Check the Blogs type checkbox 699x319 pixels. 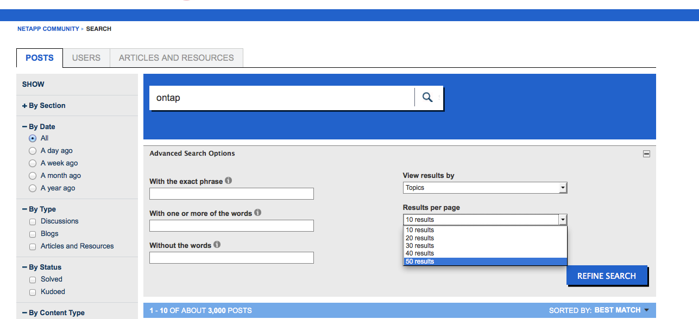[33, 234]
